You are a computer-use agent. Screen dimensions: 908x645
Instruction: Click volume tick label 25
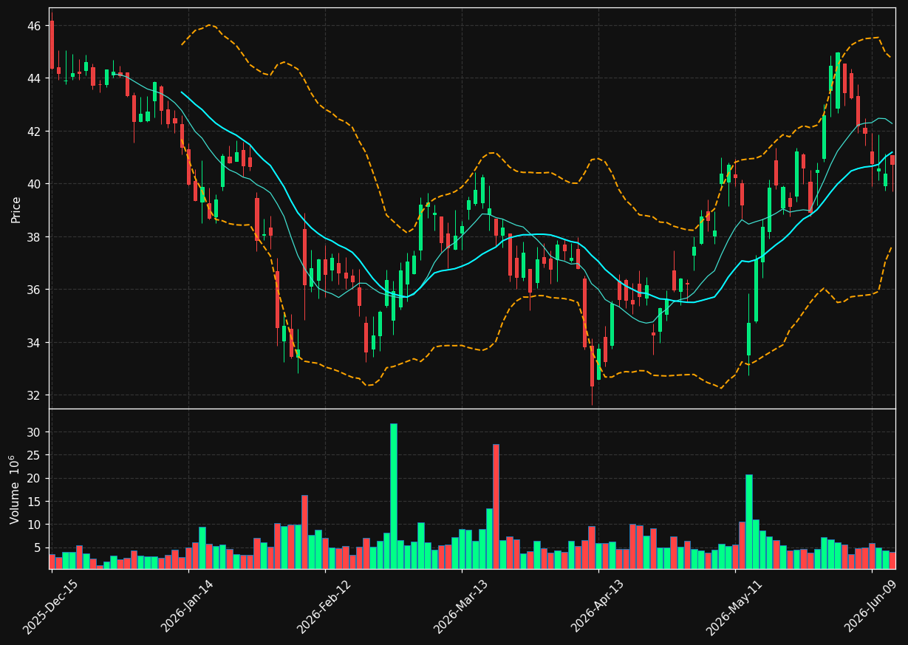[x=34, y=455]
